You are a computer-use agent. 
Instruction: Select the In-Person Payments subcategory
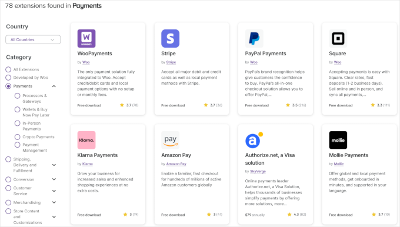point(17,123)
